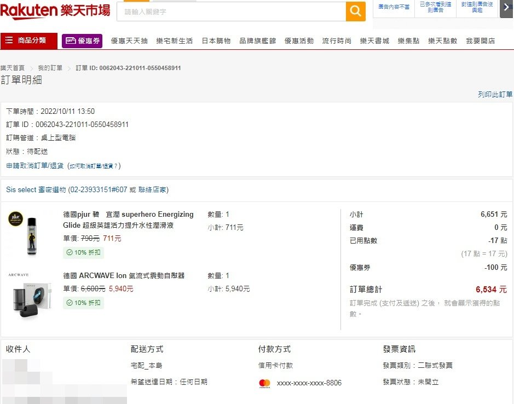
Task: Open 流行時尚 menu item
Action: click(x=337, y=41)
